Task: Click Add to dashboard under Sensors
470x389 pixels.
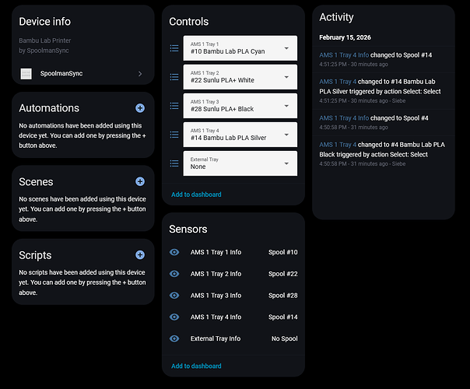Action: point(196,366)
